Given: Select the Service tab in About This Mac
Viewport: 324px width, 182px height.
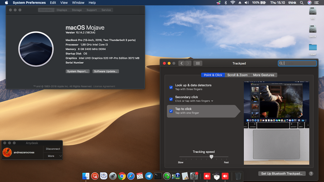Looking at the screenshot, I should click(x=106, y=10).
